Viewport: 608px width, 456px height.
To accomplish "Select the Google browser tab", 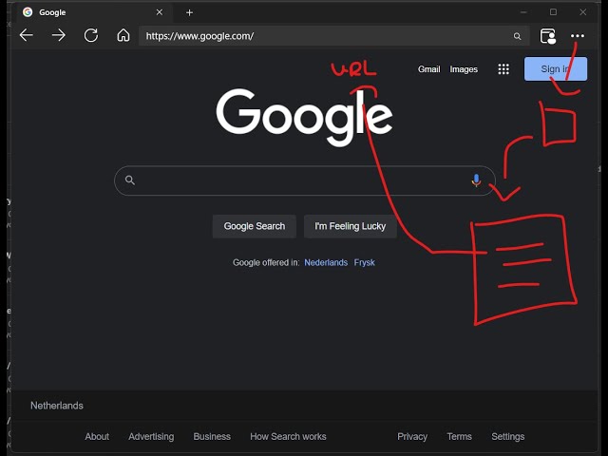I will 93,12.
